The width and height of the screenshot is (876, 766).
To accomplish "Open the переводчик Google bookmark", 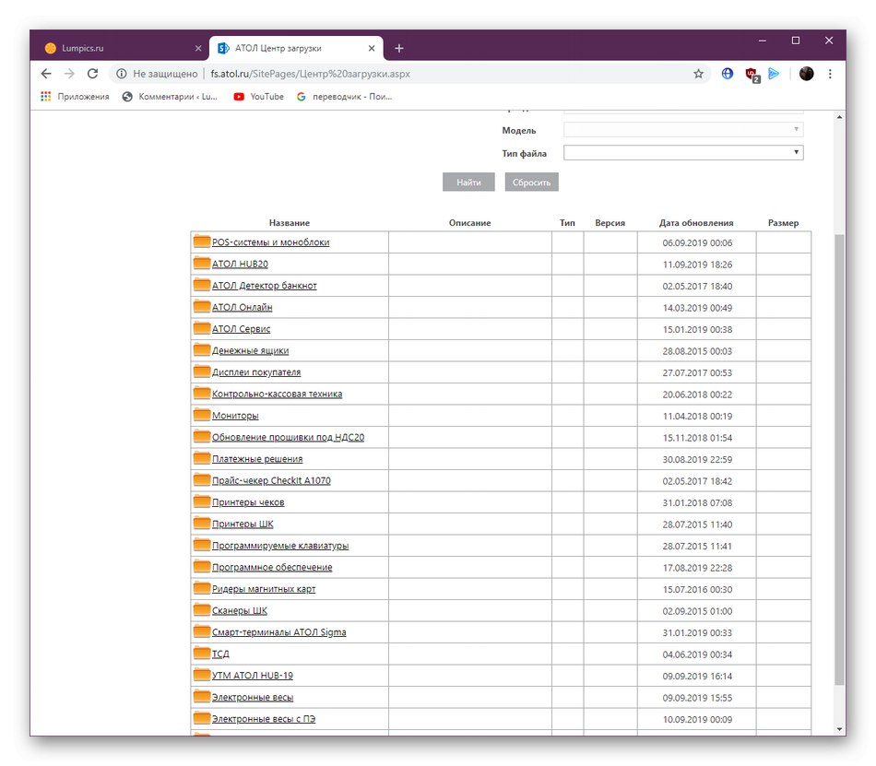I will [x=344, y=97].
